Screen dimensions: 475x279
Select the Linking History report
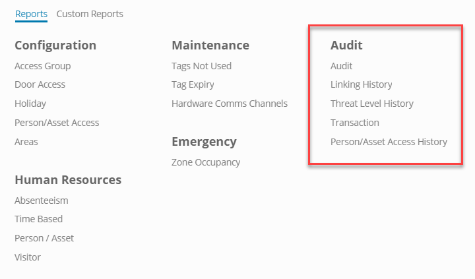361,84
